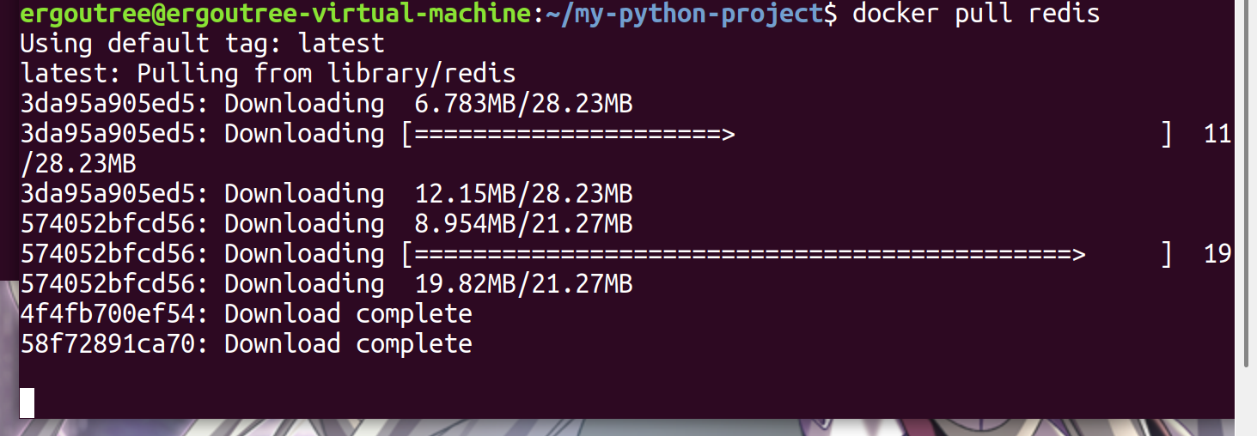This screenshot has height=436, width=1257.
Task: Click the 8.954MB/21.27MB download size text
Action: (523, 223)
